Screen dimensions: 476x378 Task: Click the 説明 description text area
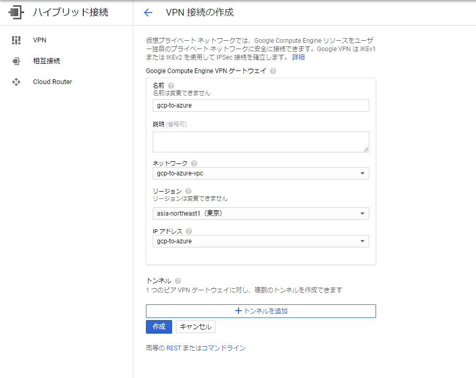pos(261,142)
